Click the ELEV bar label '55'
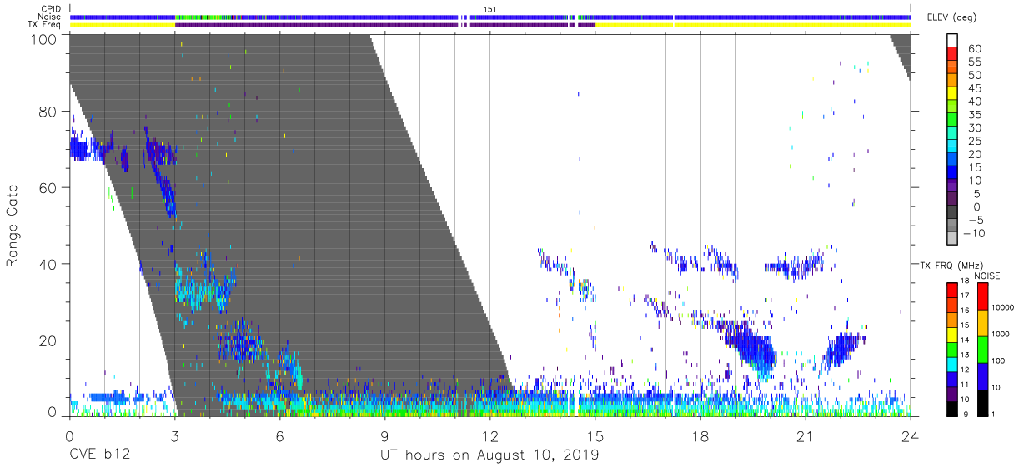 click(975, 62)
